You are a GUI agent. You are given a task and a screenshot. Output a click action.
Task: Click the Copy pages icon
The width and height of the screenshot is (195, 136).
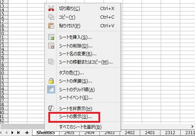click(51, 17)
